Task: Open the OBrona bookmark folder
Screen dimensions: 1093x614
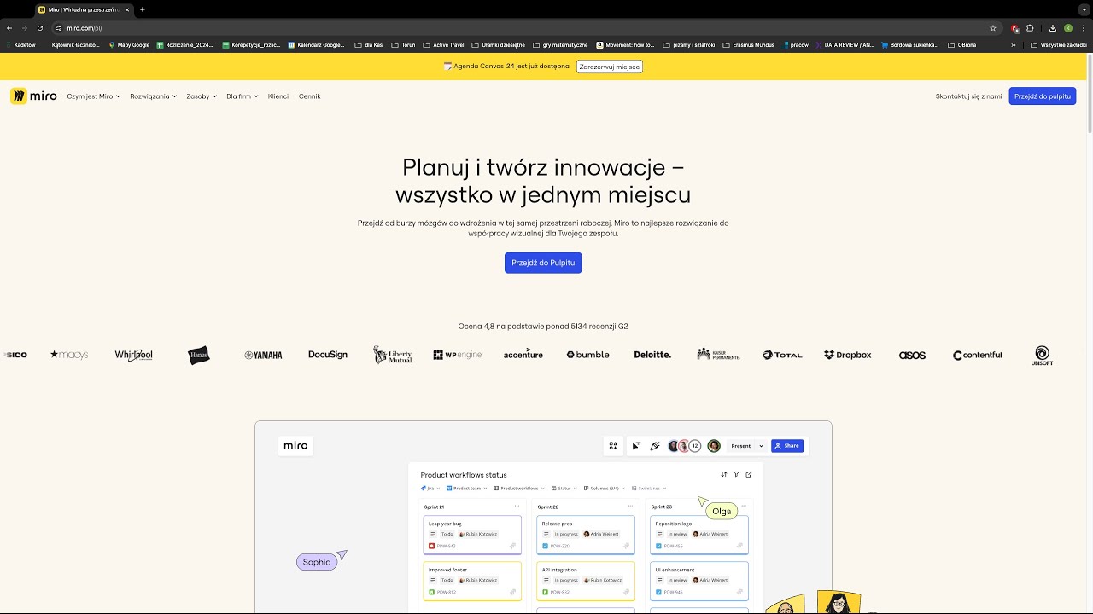Action: tap(961, 45)
